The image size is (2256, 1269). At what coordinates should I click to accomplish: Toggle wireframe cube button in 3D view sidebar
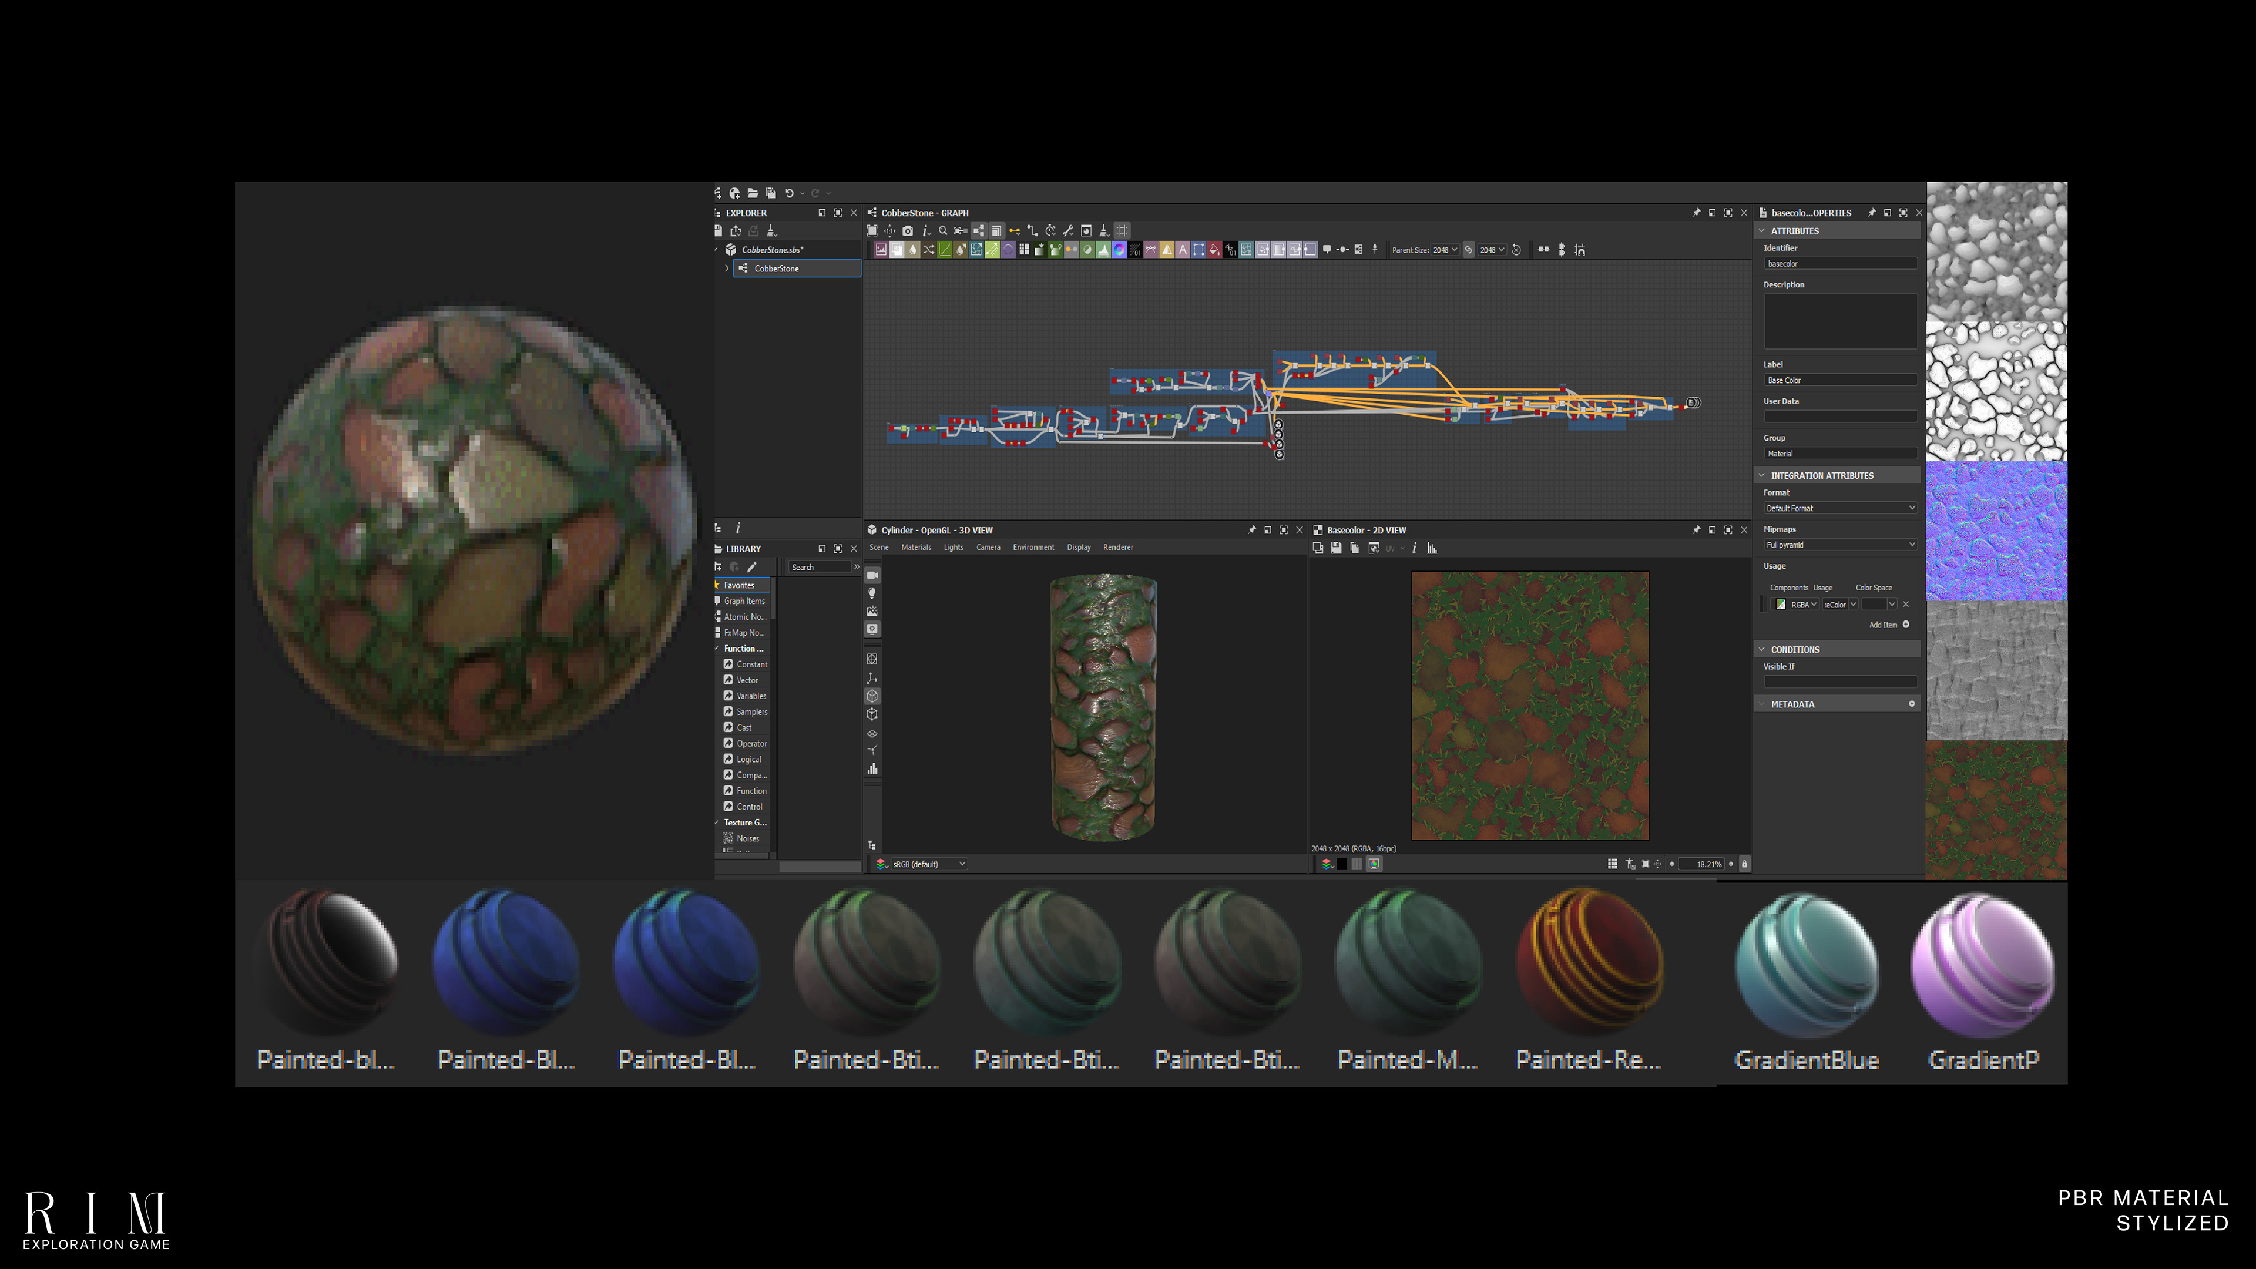(872, 714)
